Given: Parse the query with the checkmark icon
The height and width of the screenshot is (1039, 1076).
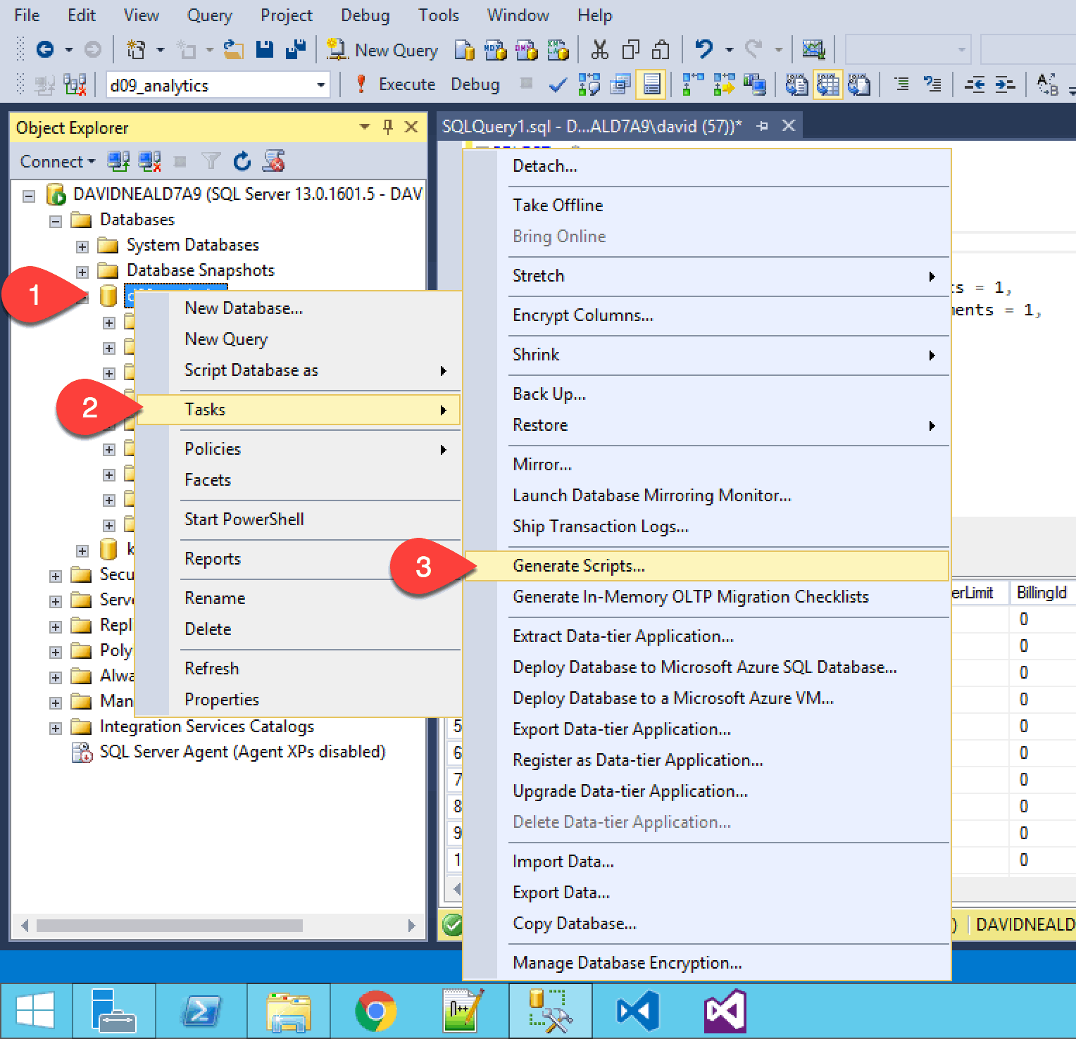Looking at the screenshot, I should tap(558, 85).
